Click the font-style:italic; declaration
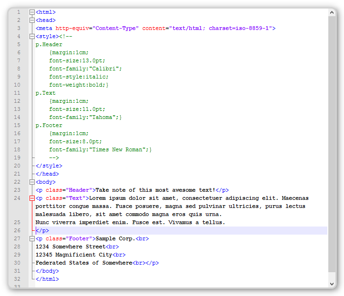 [79, 77]
